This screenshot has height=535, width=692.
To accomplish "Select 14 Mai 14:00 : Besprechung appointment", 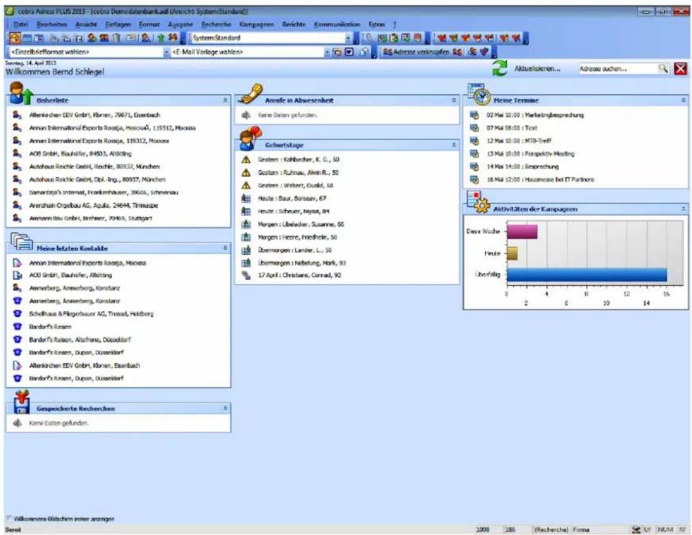I will 523,167.
